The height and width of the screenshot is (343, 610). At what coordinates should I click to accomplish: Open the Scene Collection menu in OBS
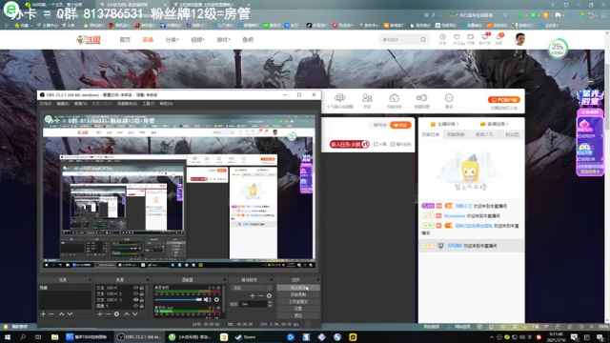pos(127,104)
